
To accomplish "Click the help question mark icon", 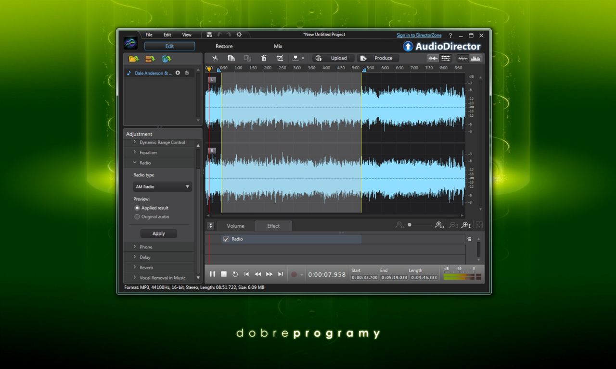I will (450, 36).
